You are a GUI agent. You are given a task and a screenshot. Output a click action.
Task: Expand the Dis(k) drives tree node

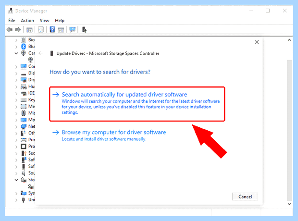[x=16, y=74]
